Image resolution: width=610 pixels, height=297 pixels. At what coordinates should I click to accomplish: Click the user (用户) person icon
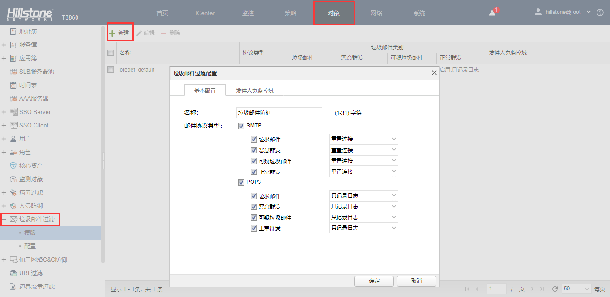click(x=13, y=139)
